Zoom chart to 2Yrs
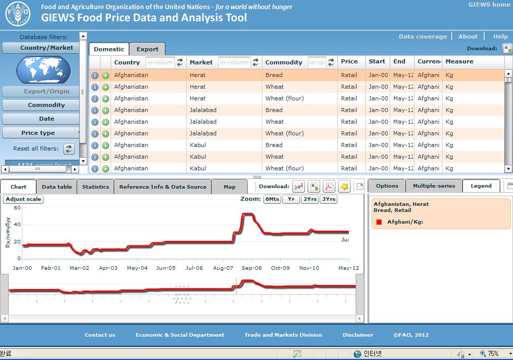513x360 pixels. tap(310, 199)
